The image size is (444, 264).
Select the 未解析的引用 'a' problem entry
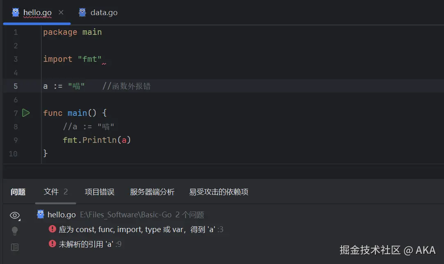click(x=86, y=244)
